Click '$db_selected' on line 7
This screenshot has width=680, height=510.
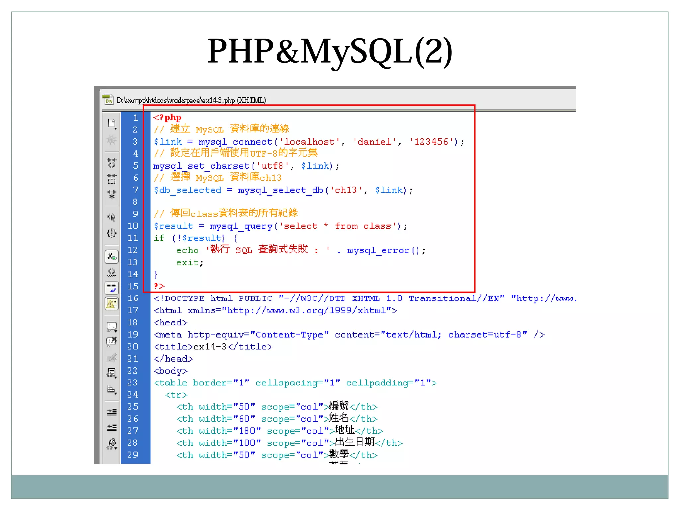(x=187, y=190)
